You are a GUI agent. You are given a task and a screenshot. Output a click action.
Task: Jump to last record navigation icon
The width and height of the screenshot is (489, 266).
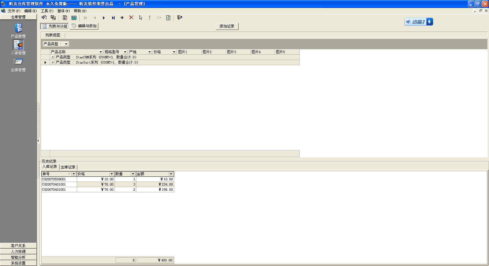click(x=113, y=18)
